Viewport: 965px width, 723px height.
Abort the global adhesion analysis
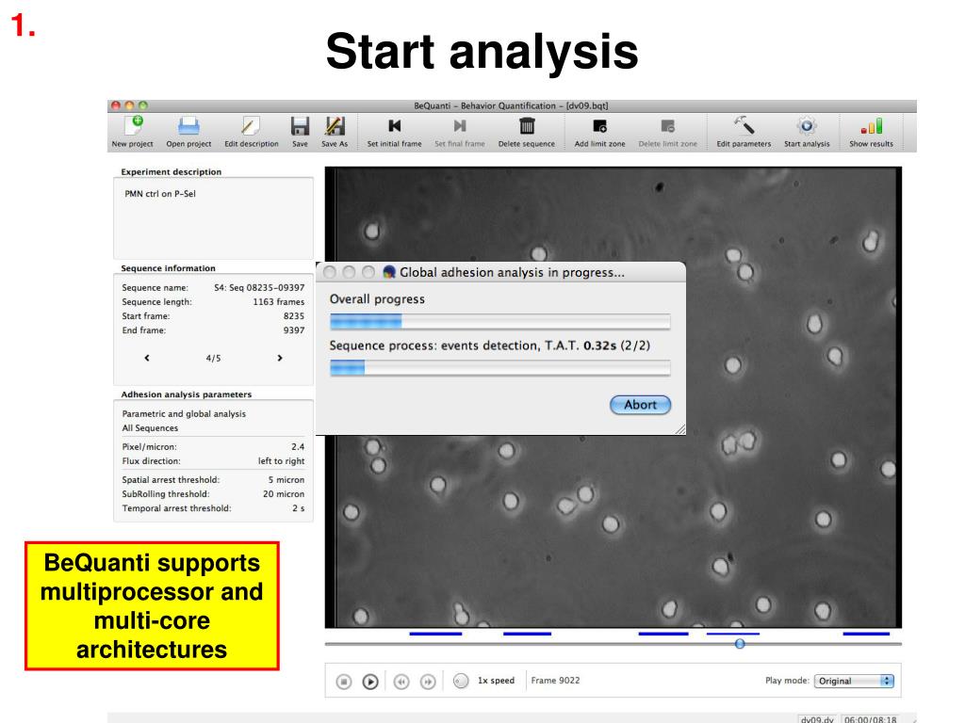click(x=640, y=405)
